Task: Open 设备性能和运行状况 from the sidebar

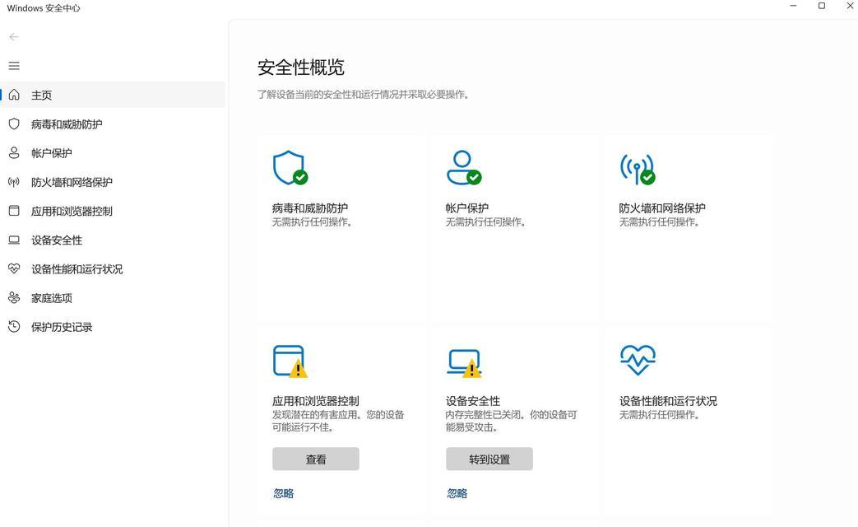Action: point(113,269)
